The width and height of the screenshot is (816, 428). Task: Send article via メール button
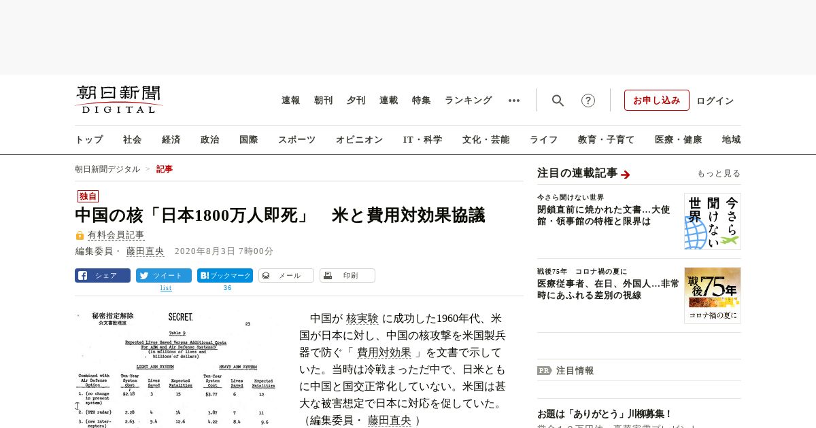pos(286,275)
